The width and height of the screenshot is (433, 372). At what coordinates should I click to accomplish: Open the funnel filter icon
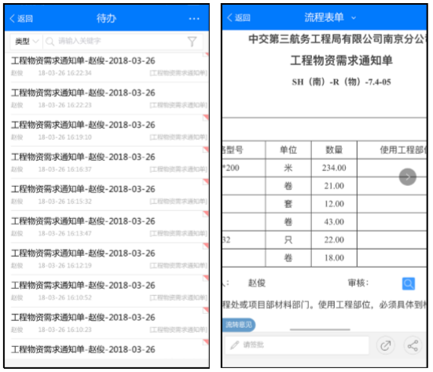point(193,42)
